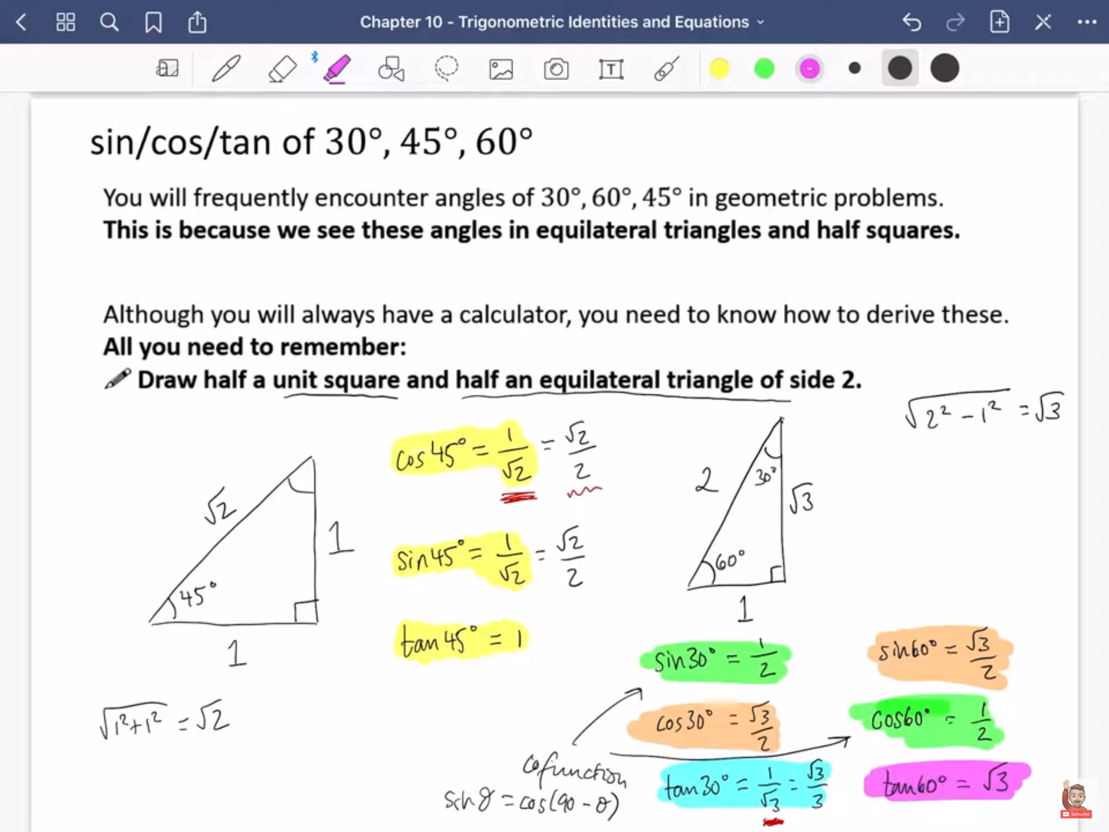
Task: Open the Camera tool
Action: (556, 68)
